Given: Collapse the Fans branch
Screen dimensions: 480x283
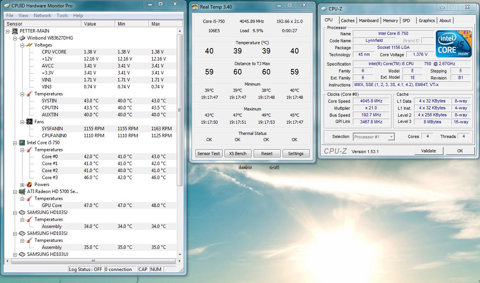Looking at the screenshot, I should click(x=22, y=122).
